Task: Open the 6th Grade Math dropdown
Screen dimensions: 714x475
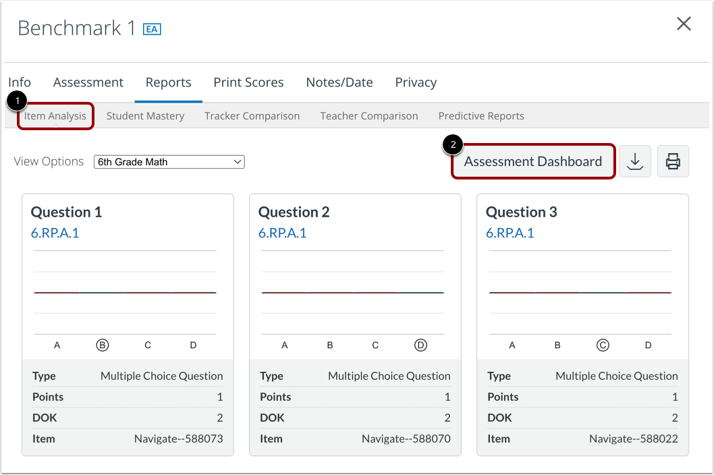Action: click(x=169, y=162)
